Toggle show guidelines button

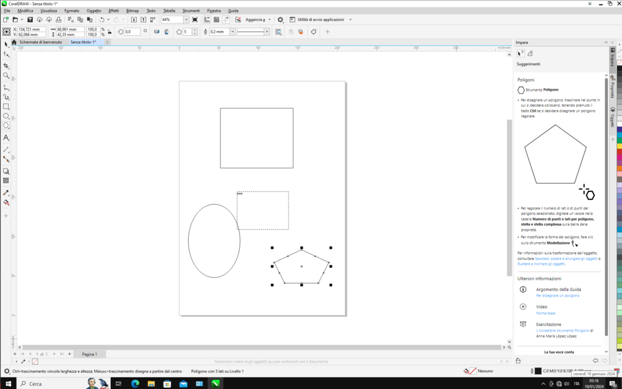[x=226, y=19]
